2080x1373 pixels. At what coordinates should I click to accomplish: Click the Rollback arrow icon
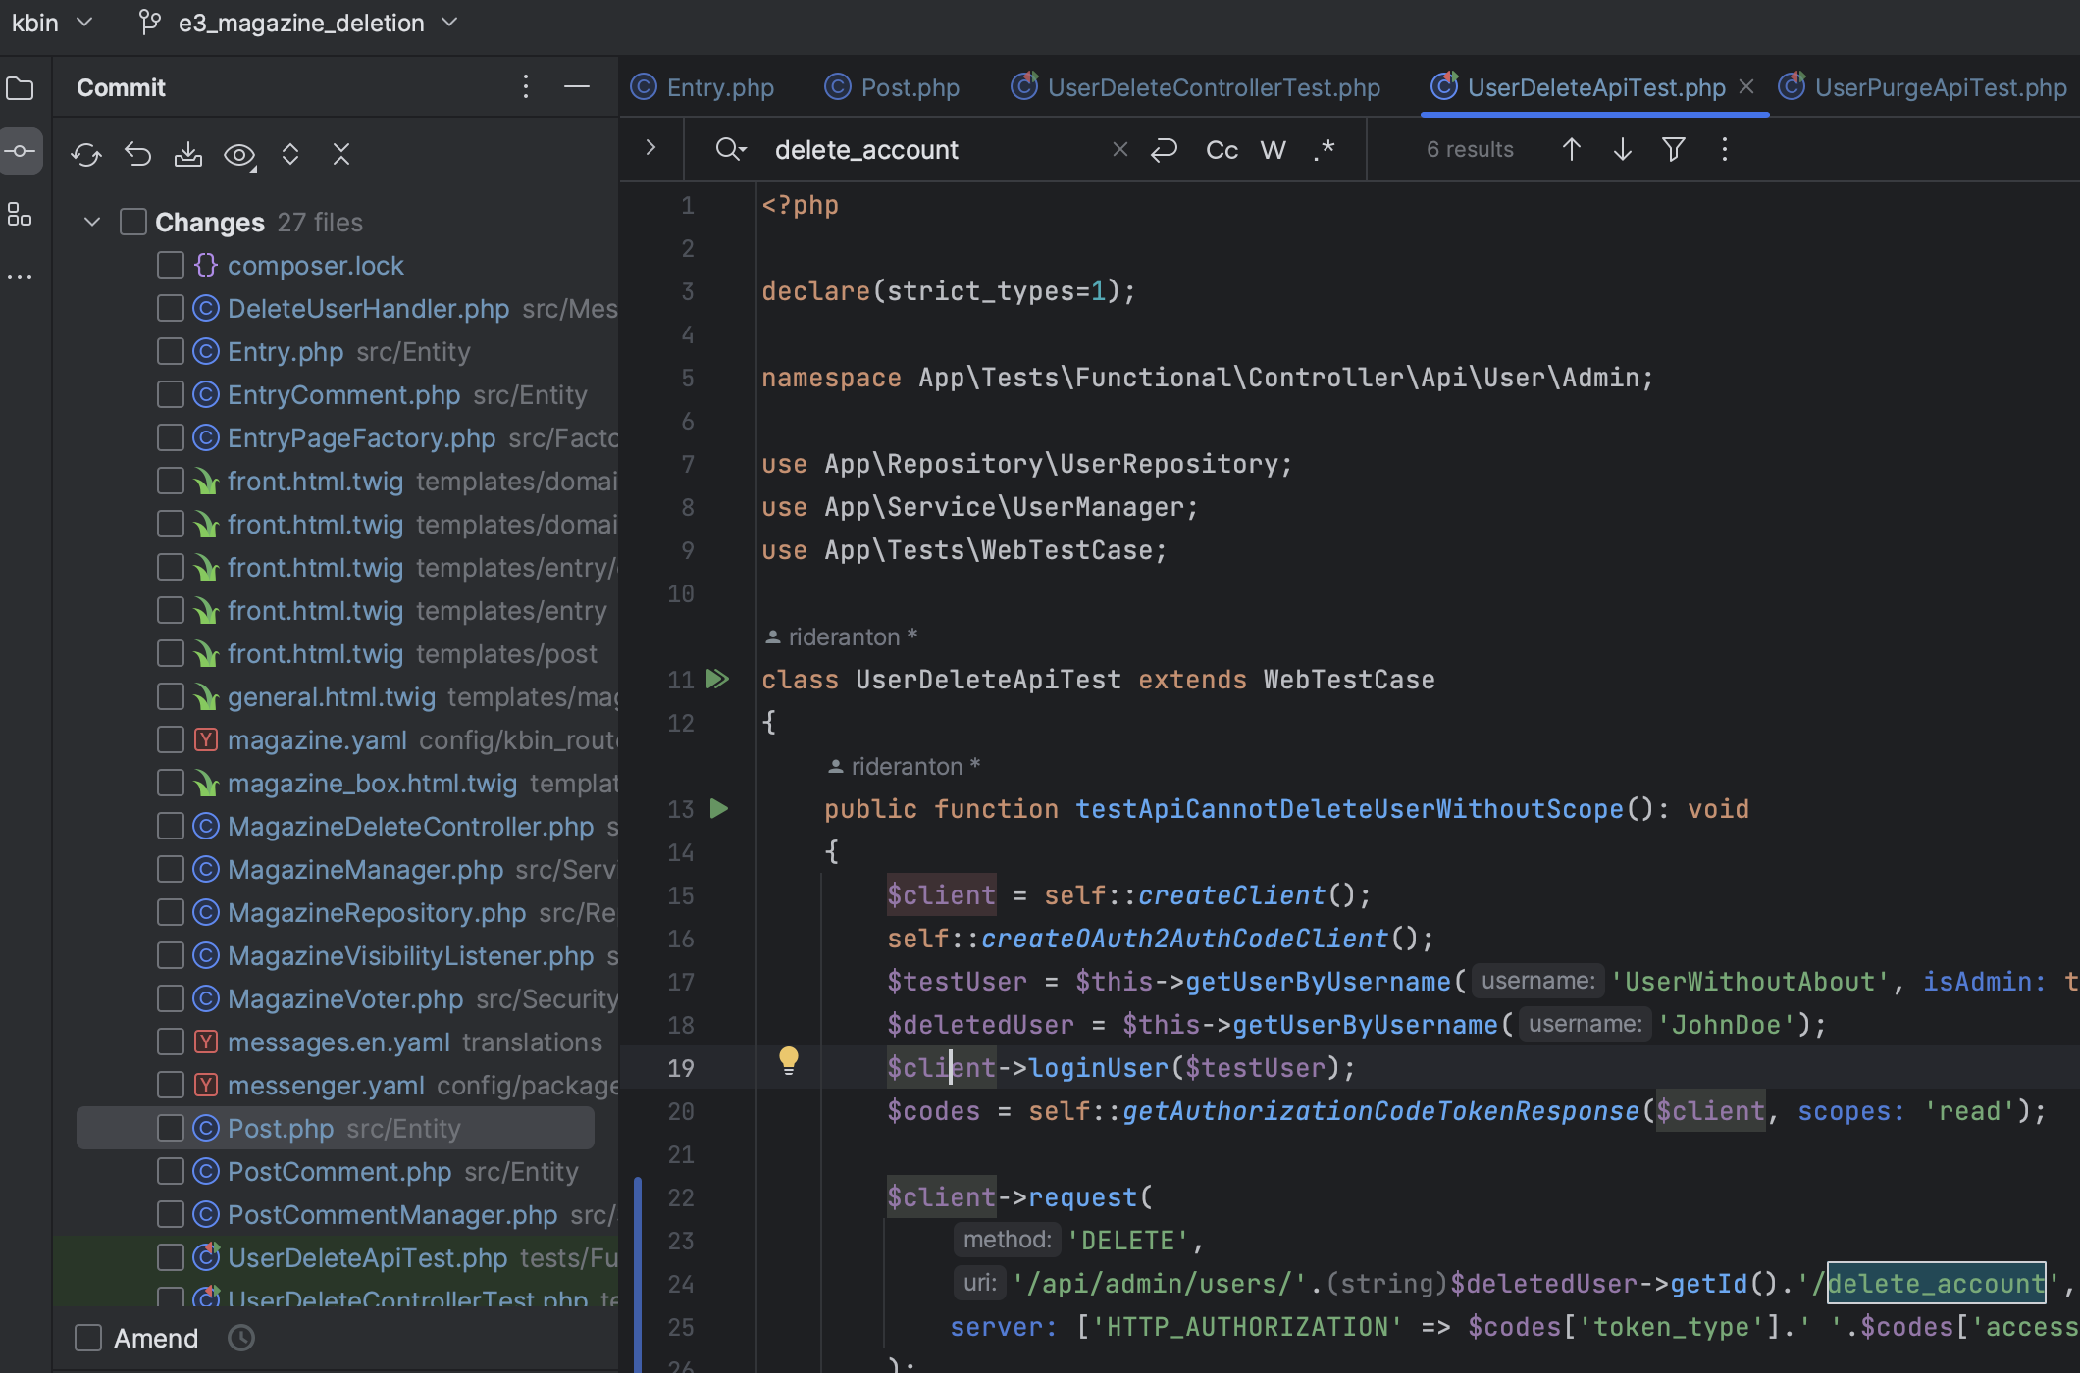point(137,154)
